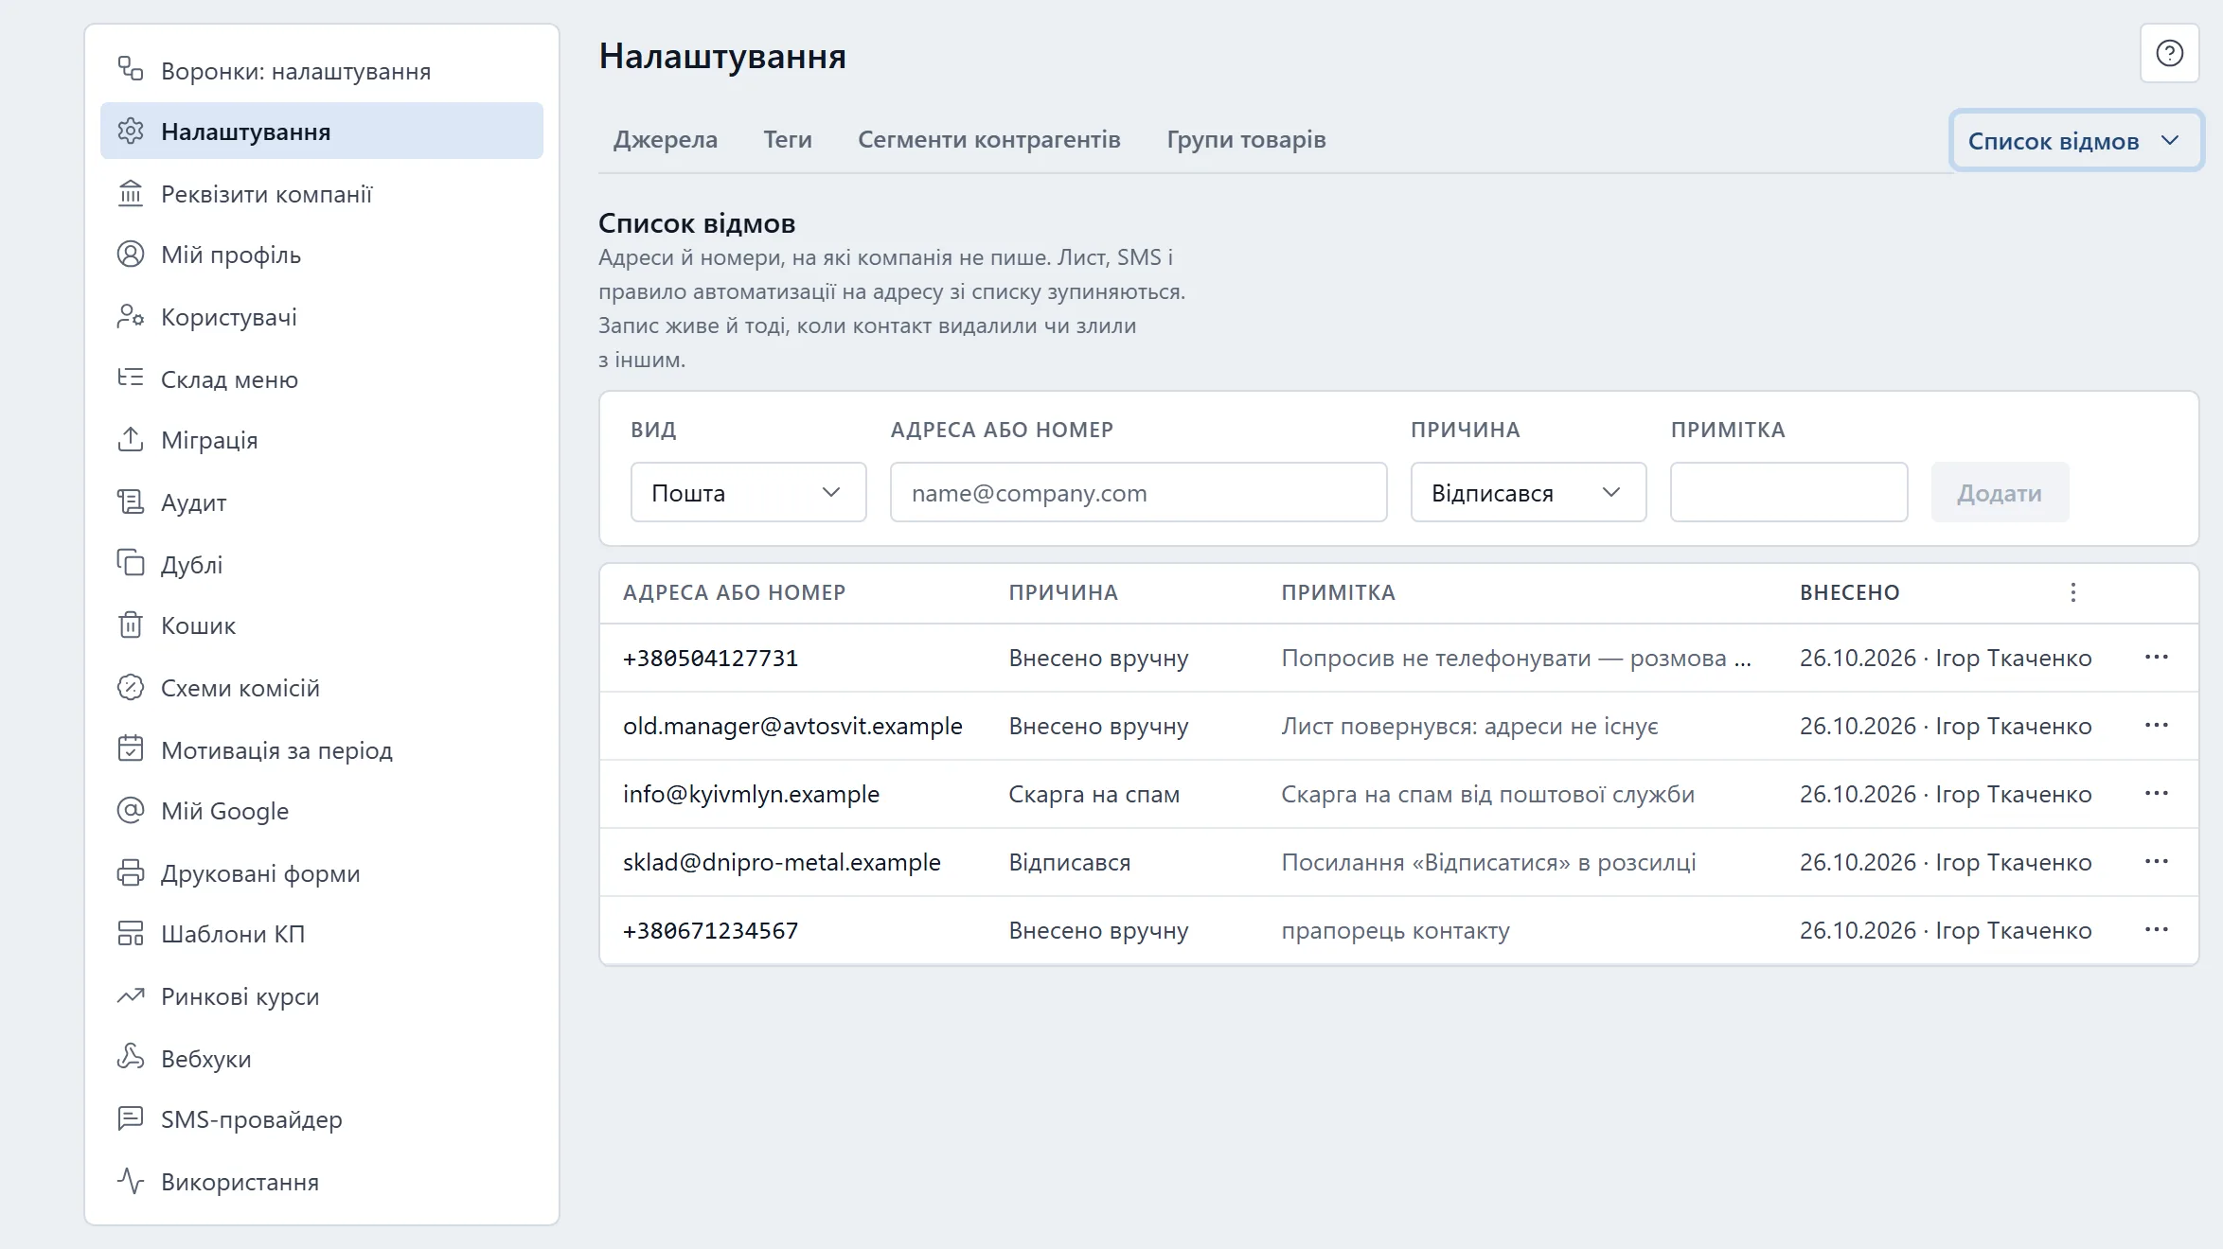This screenshot has width=2223, height=1249.
Task: Switch to the Теги tab
Action: point(788,139)
